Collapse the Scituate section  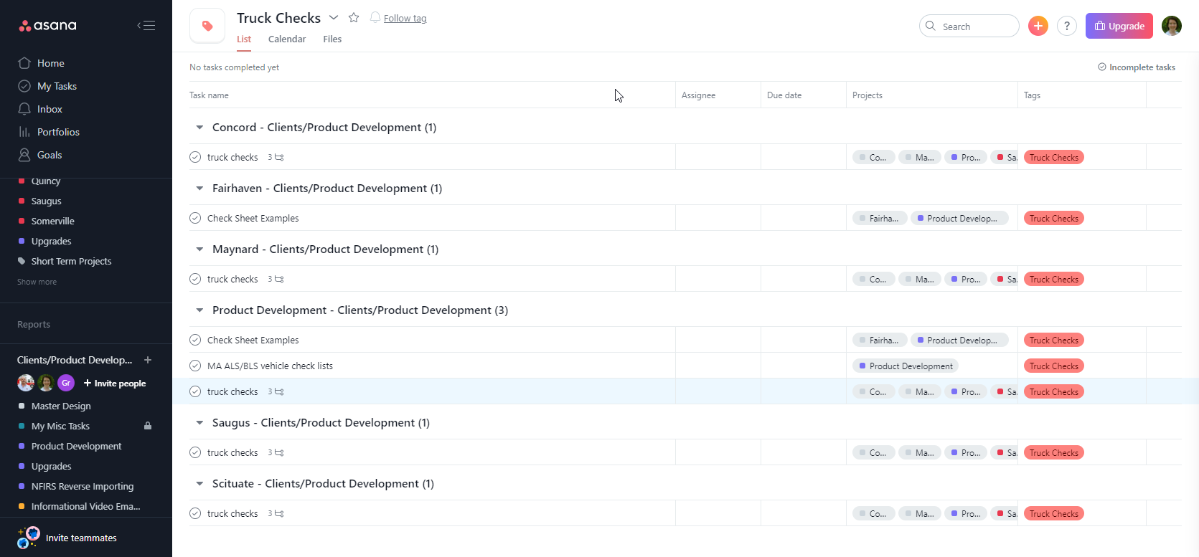point(199,484)
